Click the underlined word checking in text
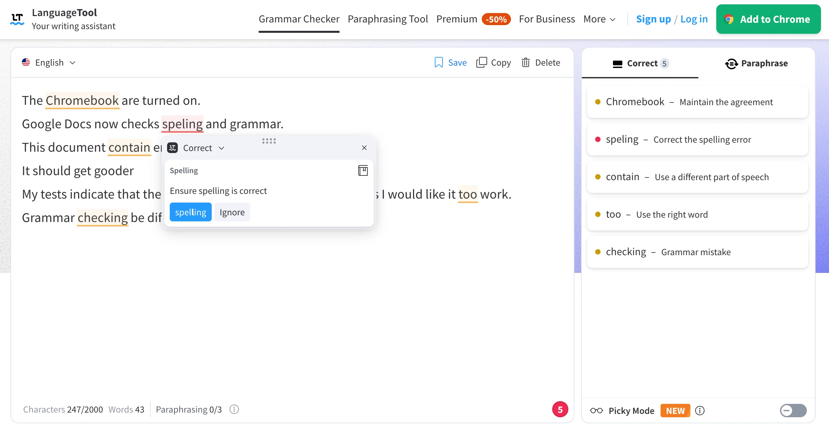 click(103, 218)
